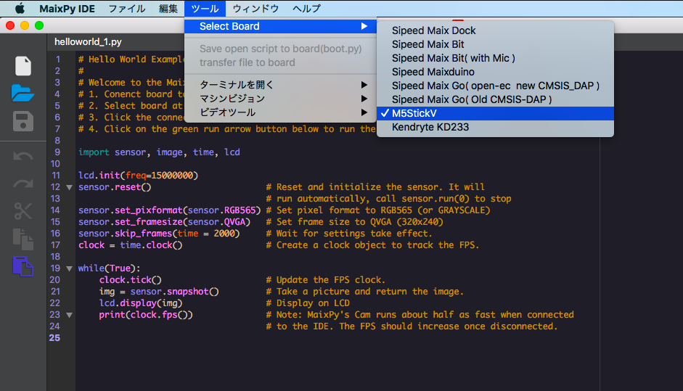Open the Apple menu

[x=20, y=8]
